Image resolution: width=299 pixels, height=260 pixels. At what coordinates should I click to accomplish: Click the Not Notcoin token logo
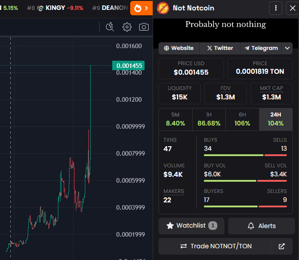163,8
